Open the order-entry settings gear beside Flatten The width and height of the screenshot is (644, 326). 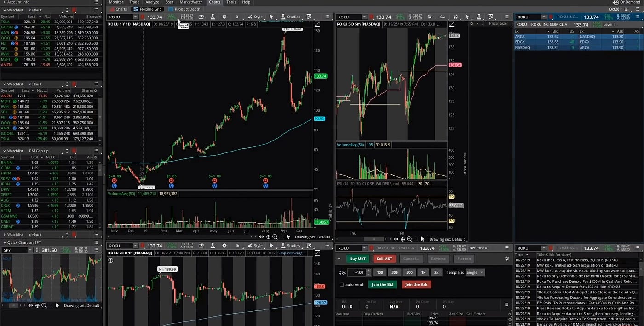[507, 259]
